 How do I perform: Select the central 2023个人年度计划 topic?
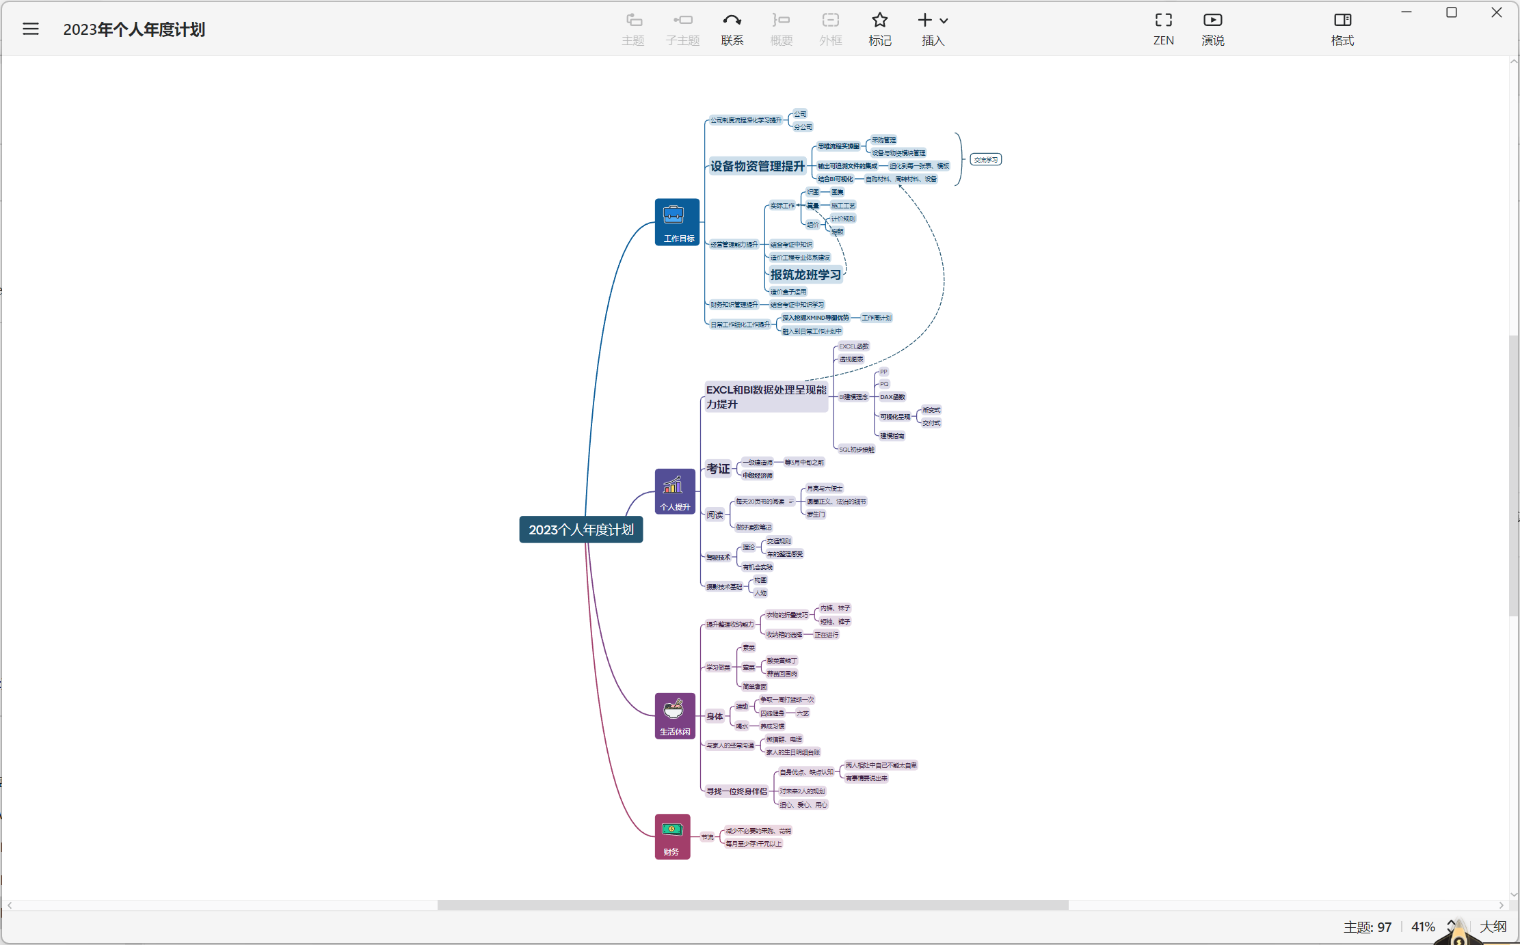tap(581, 530)
